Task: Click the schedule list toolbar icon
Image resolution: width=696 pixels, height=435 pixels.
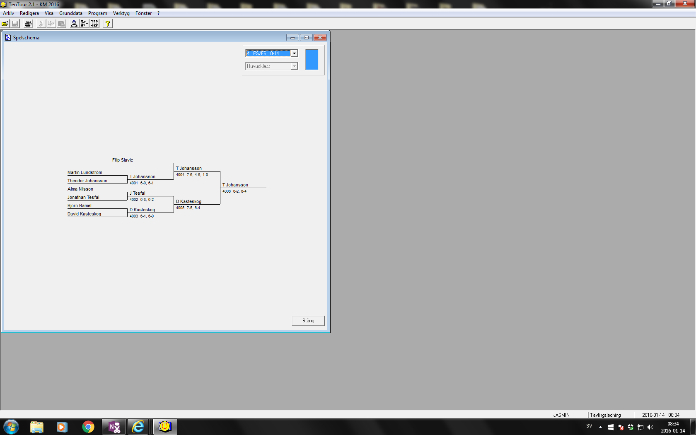Action: pos(94,24)
